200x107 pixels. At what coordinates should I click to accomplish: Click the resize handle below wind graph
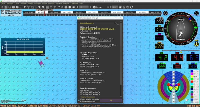pos(47,58)
